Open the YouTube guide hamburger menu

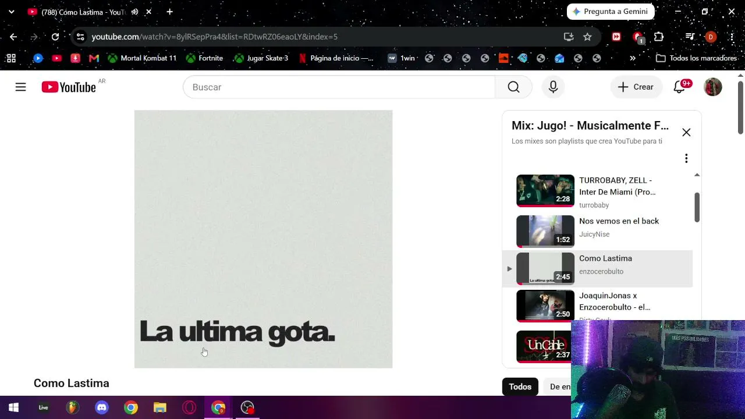(x=20, y=87)
